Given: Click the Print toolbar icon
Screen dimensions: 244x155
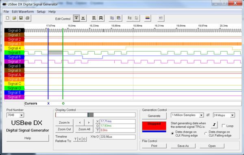Looking at the screenshot, I should 28,18.
